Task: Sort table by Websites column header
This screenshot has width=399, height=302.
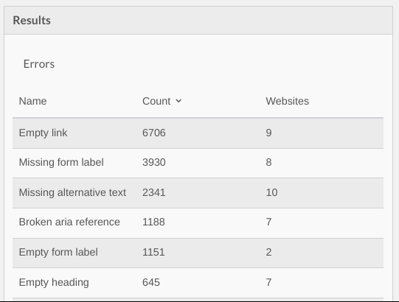Action: click(288, 101)
